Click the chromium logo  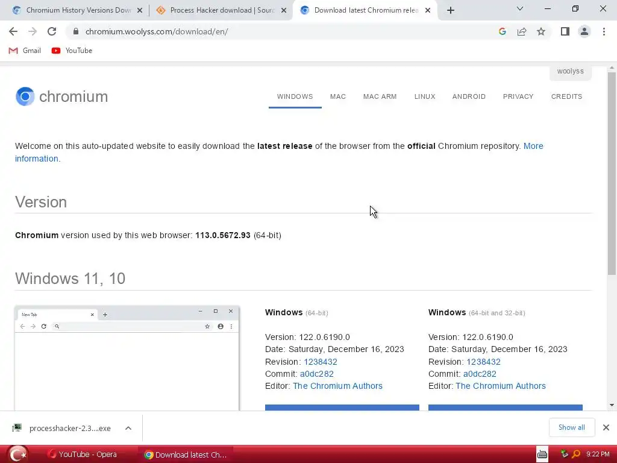tap(62, 96)
